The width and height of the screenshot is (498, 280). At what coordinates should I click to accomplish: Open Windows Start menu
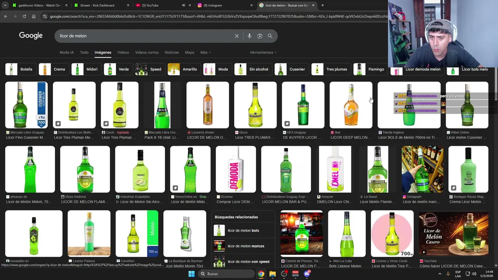coord(191,274)
